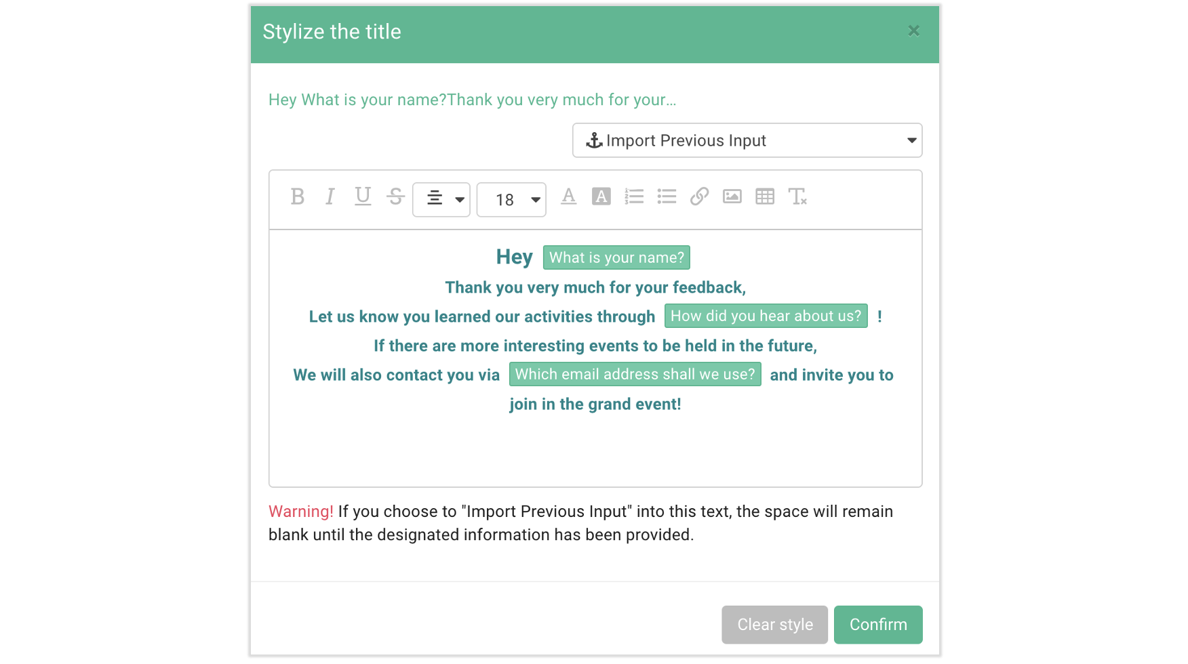Image resolution: width=1188 pixels, height=664 pixels.
Task: Choose the text background color tool
Action: (x=601, y=196)
